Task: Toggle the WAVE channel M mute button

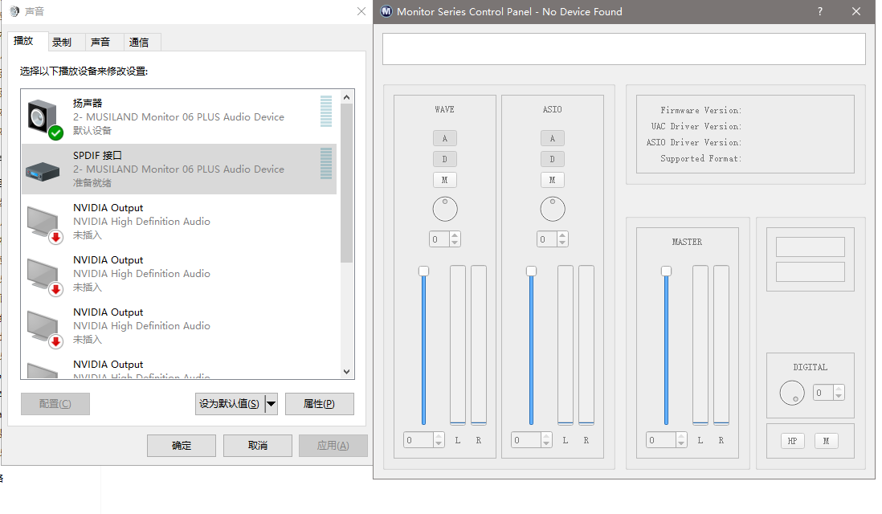Action: [445, 180]
